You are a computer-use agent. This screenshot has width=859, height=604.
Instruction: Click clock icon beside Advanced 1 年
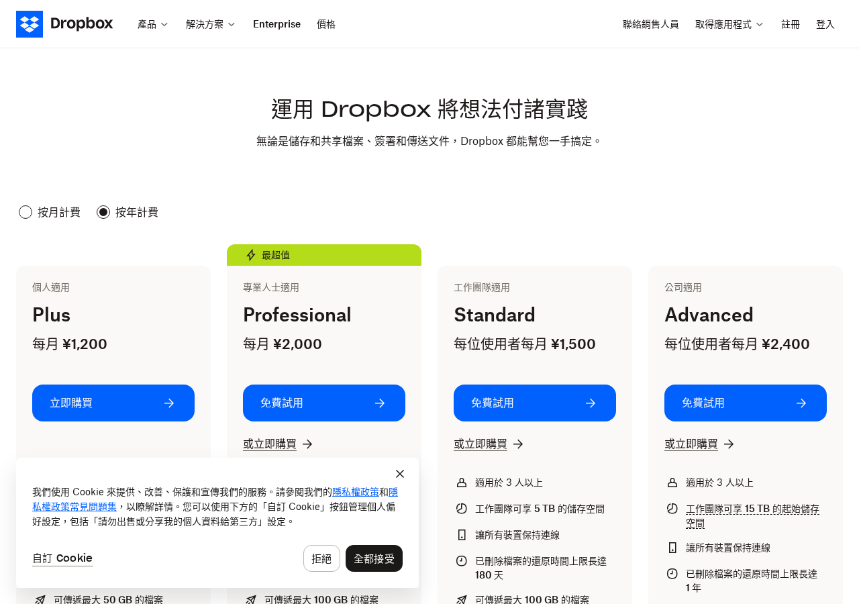pos(672,574)
